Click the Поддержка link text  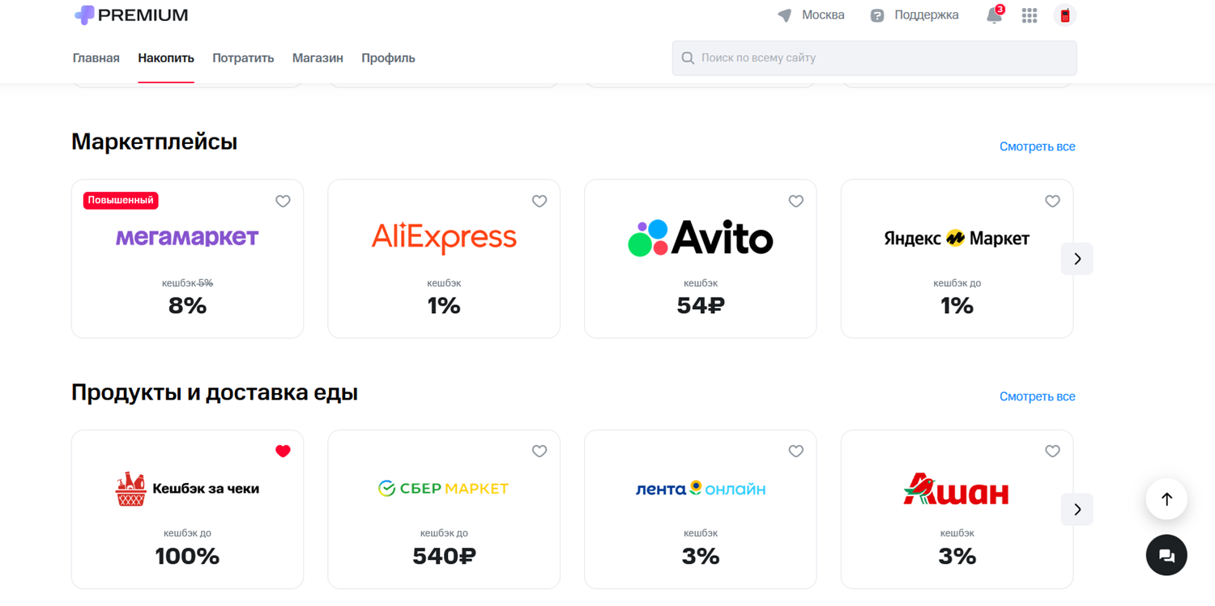[x=927, y=15]
